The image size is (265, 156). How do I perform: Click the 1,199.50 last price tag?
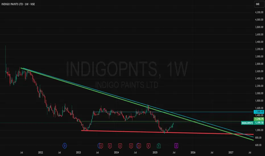tap(259, 123)
